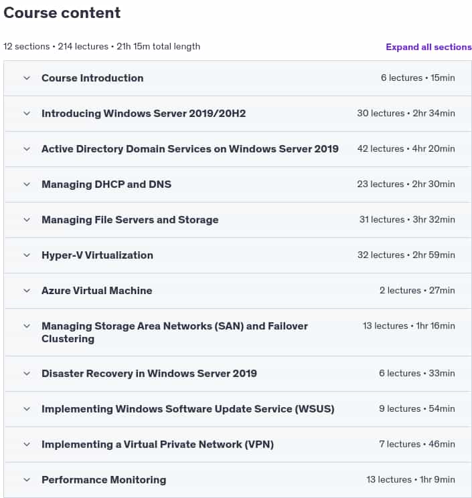Click '42 lectures • 4hr 20min' text

click(406, 148)
